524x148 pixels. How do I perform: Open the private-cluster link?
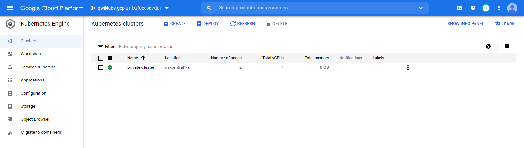click(141, 67)
